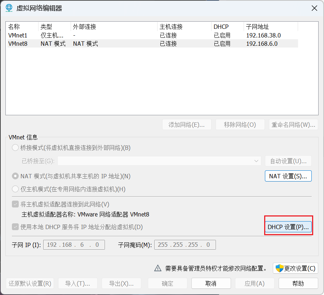Click the 外部连接 column header
The height and width of the screenshot is (295, 324).
pyautogui.click(x=114, y=27)
